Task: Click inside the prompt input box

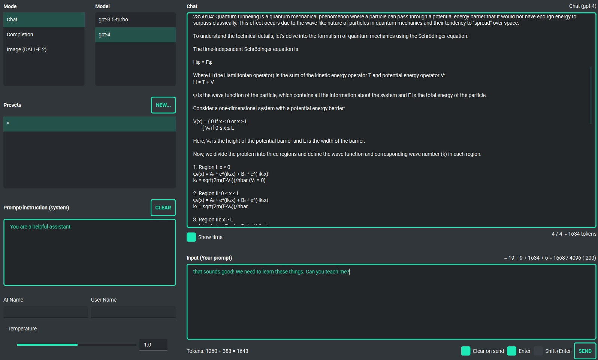Action: 391,302
